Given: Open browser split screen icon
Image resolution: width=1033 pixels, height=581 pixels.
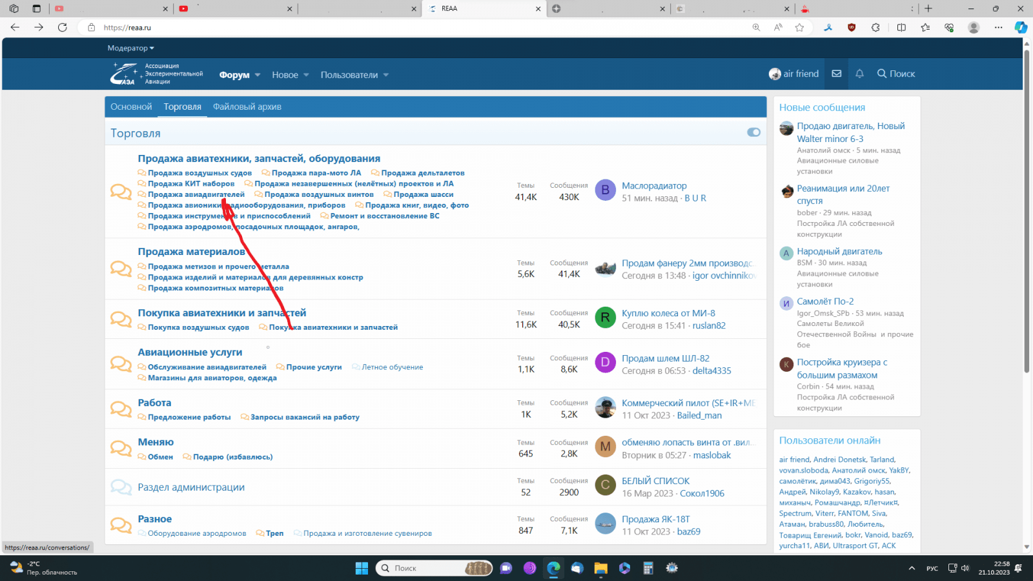Looking at the screenshot, I should pos(901,27).
